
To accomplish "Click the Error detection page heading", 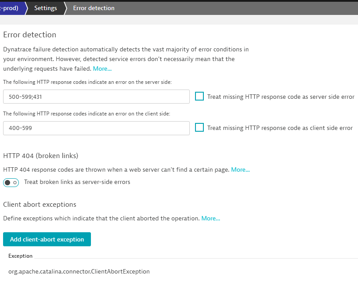I will (29, 35).
